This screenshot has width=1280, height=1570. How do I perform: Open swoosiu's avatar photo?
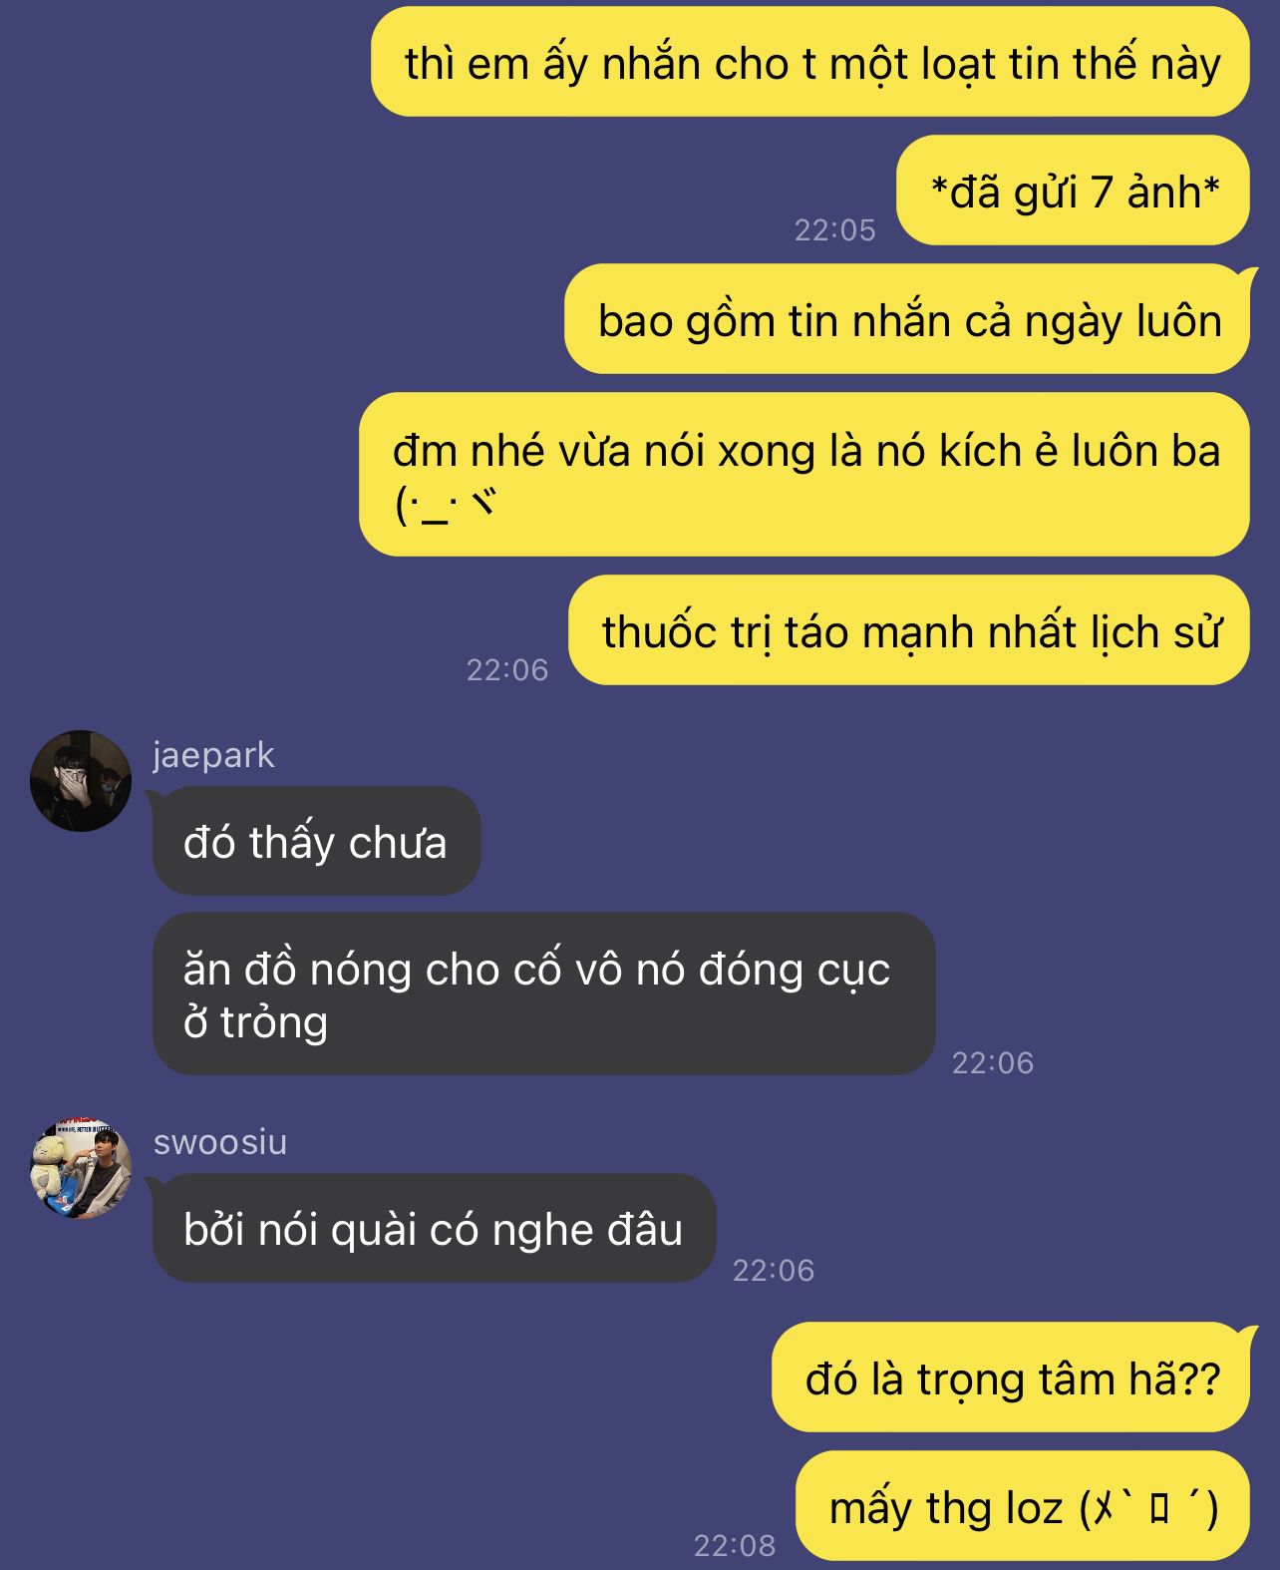coord(81,1168)
